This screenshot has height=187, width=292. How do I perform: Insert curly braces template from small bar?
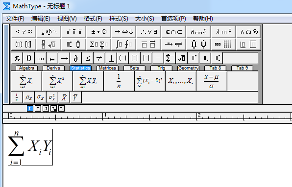point(146,58)
